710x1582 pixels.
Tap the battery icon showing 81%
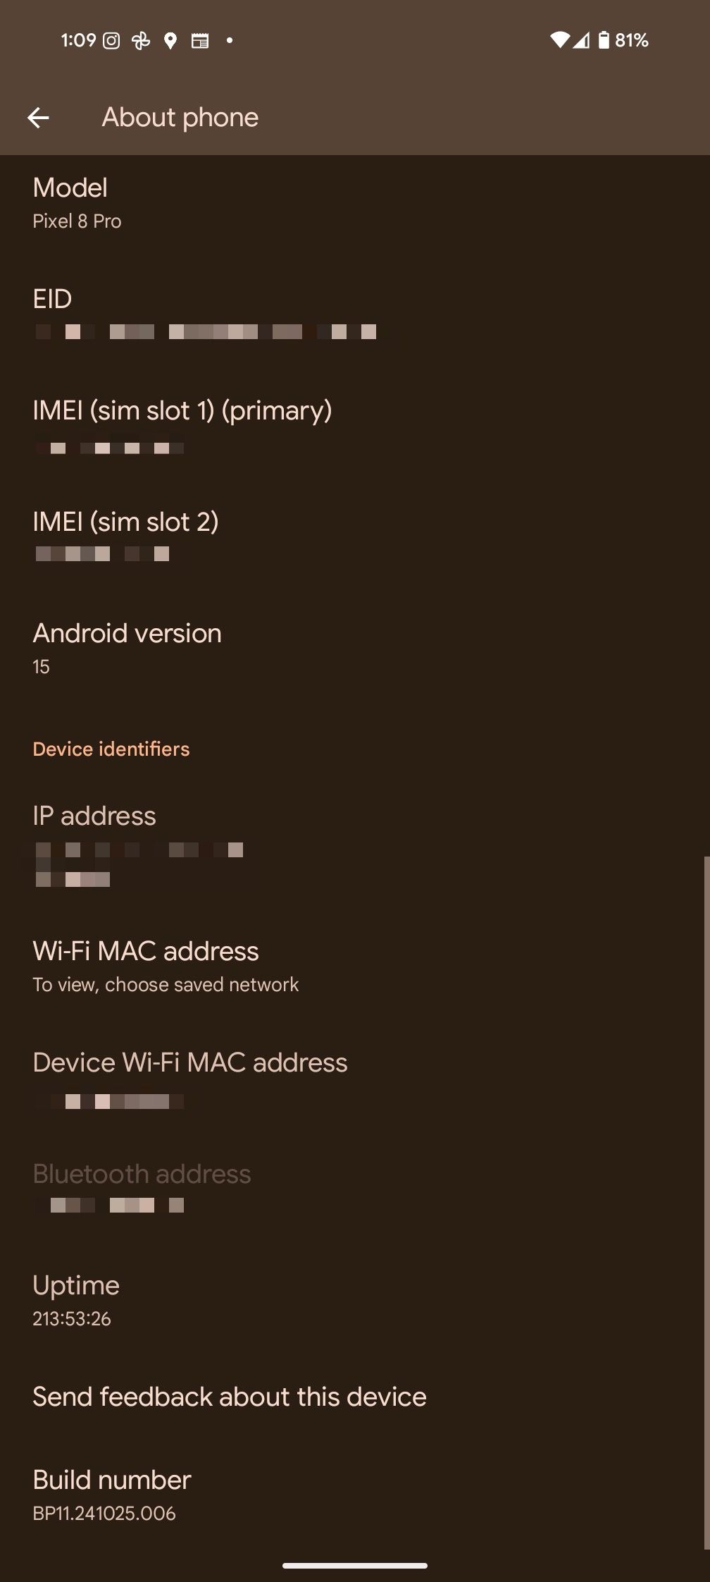point(604,40)
